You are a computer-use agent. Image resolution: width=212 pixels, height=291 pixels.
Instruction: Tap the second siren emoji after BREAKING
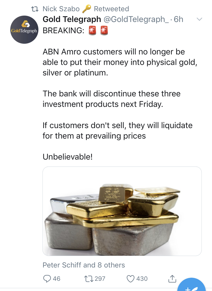click(104, 31)
